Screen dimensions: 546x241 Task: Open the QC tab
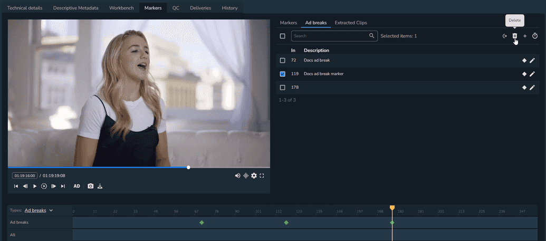(176, 8)
